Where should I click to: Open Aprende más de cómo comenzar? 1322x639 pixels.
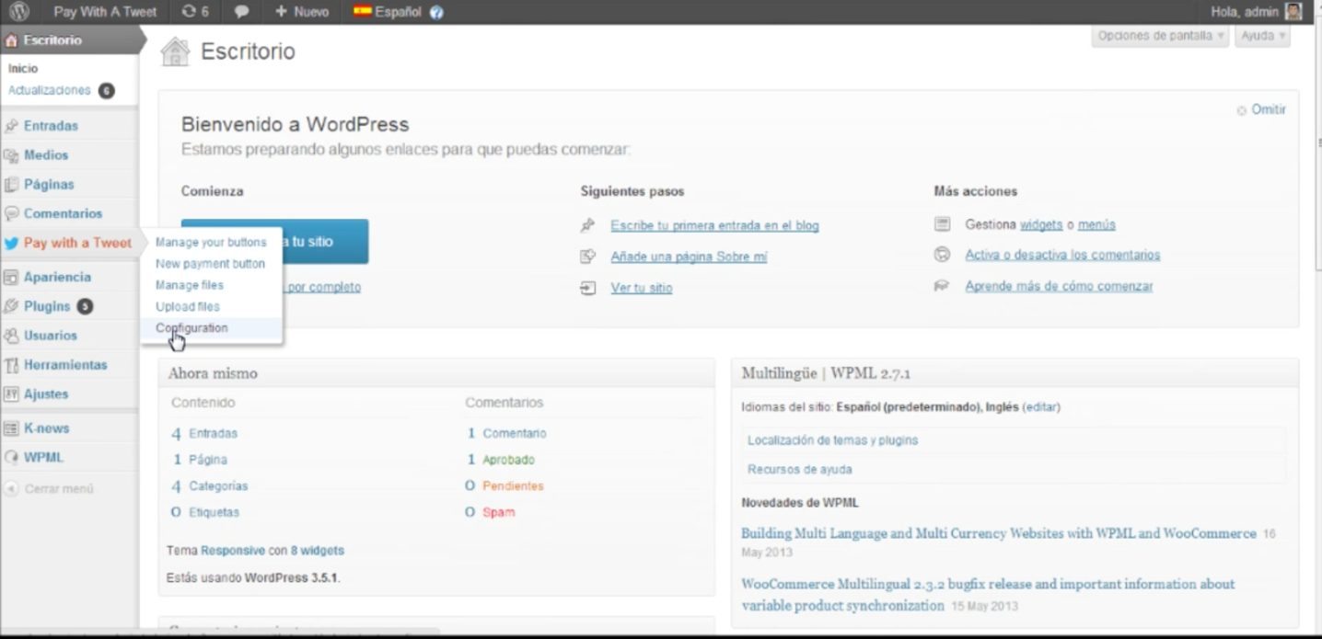[x=1059, y=286]
